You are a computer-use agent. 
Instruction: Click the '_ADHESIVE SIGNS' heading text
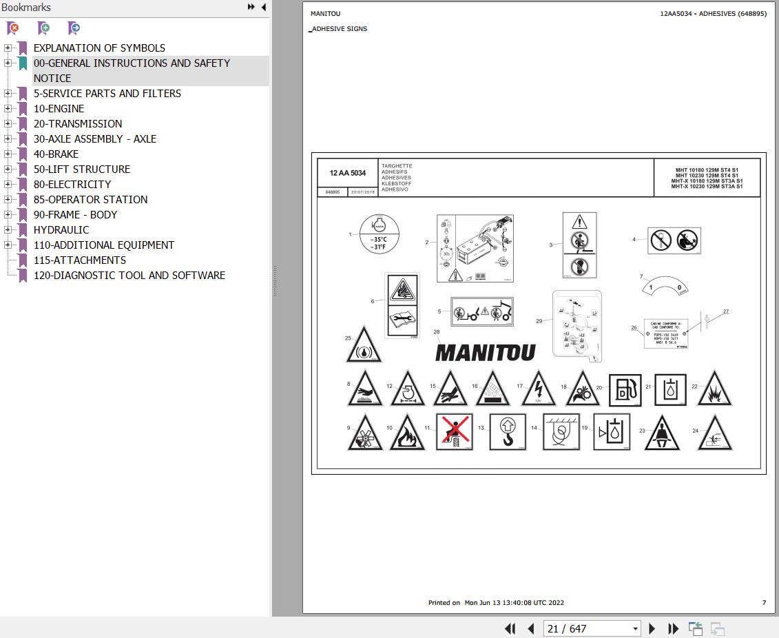point(337,29)
